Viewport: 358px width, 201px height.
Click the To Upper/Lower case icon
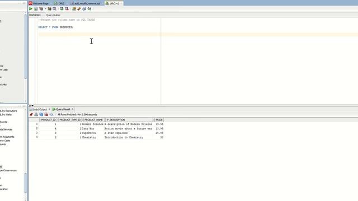[89, 9]
